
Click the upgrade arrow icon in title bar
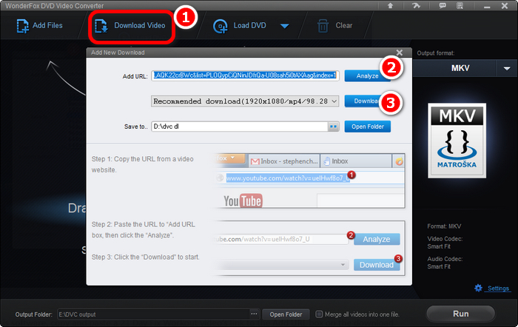390,6
